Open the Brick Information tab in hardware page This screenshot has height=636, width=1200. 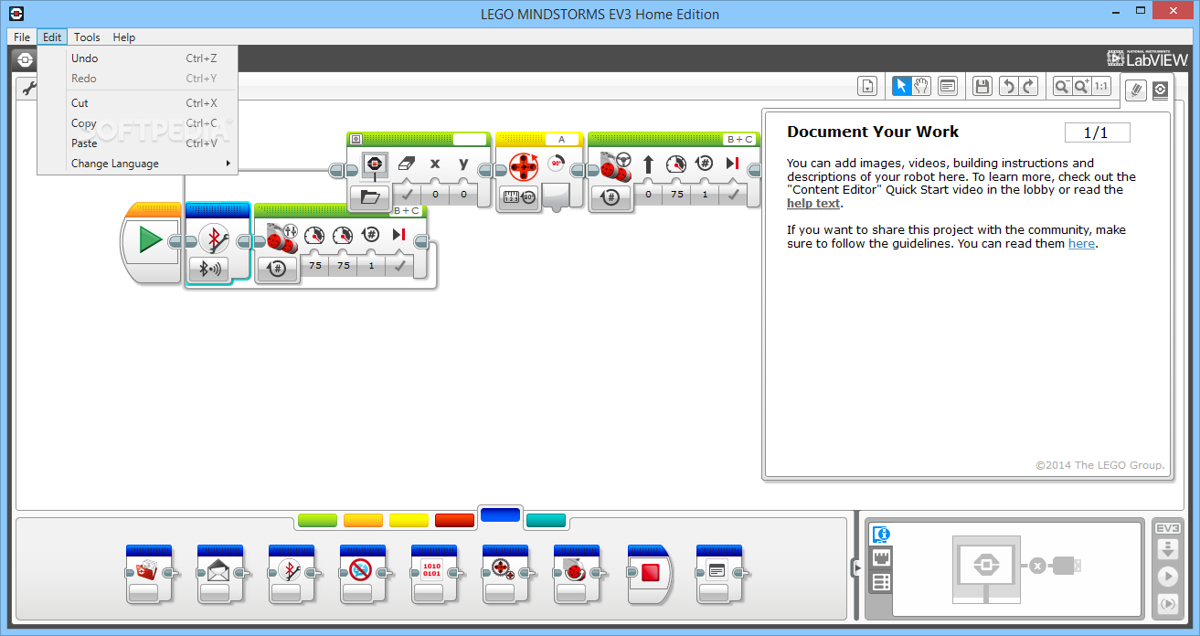point(881,535)
